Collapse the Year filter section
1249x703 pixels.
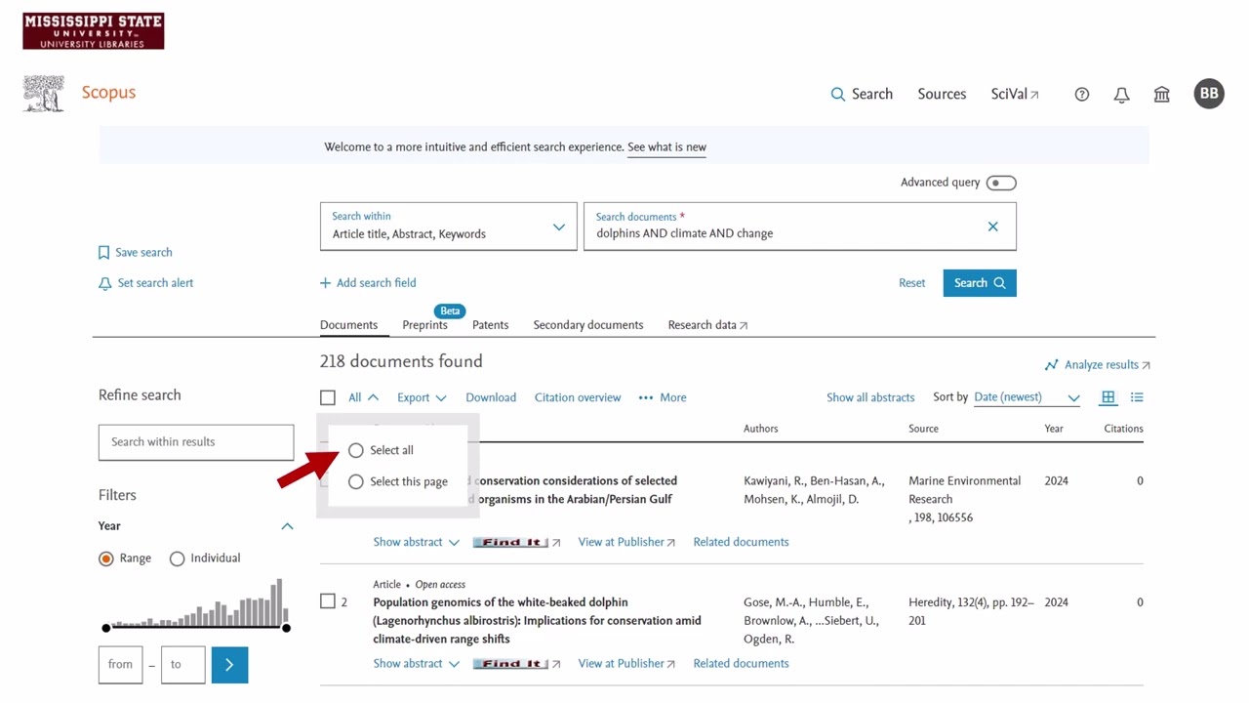(x=287, y=526)
